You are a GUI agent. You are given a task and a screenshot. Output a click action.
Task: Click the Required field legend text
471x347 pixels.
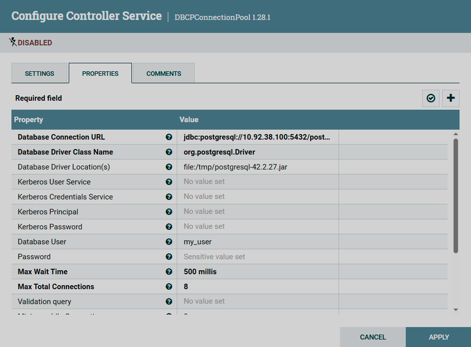pos(38,98)
